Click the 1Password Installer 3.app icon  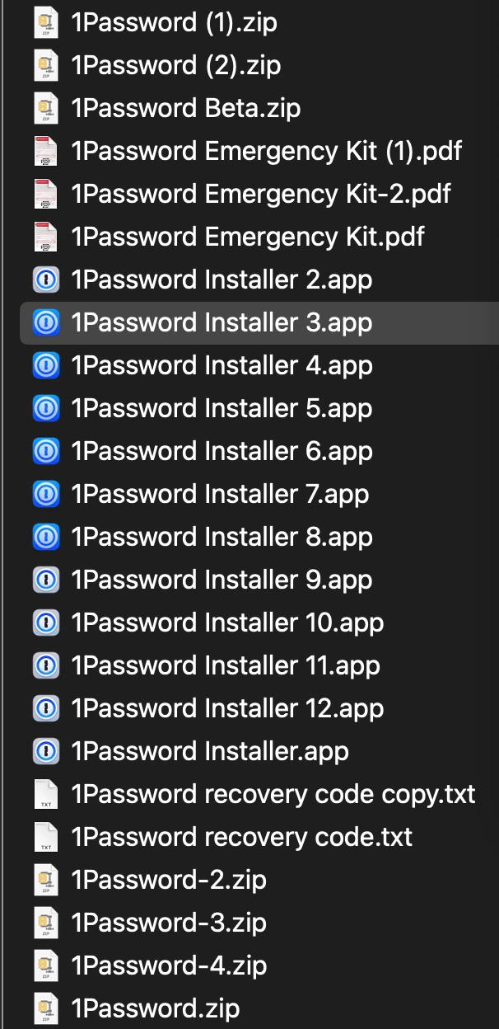(x=46, y=322)
